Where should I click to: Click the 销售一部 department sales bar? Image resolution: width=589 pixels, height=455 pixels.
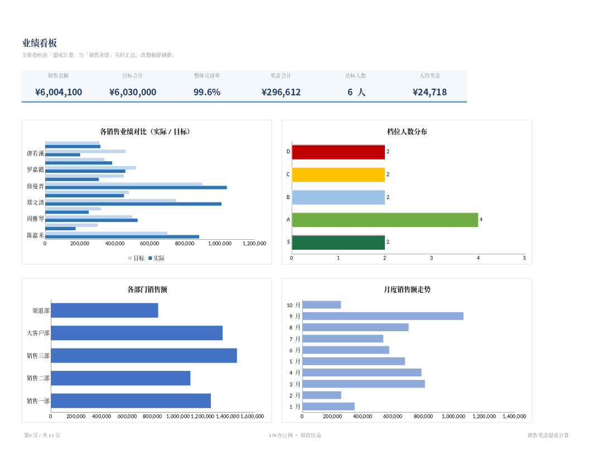click(x=131, y=400)
